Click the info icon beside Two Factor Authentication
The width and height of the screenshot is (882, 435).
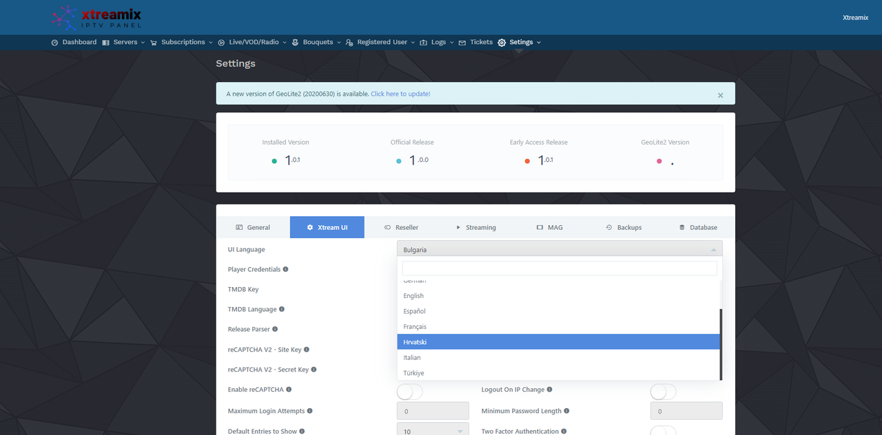coord(564,432)
